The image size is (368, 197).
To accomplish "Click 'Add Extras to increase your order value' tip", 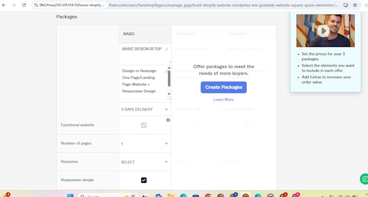I will pos(326,79).
